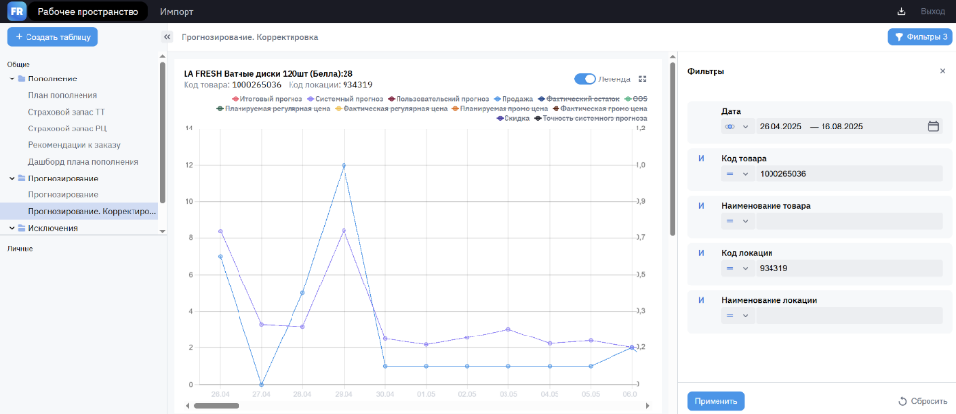Collapse the Пополнение folder
The height and width of the screenshot is (414, 956).
[11, 78]
